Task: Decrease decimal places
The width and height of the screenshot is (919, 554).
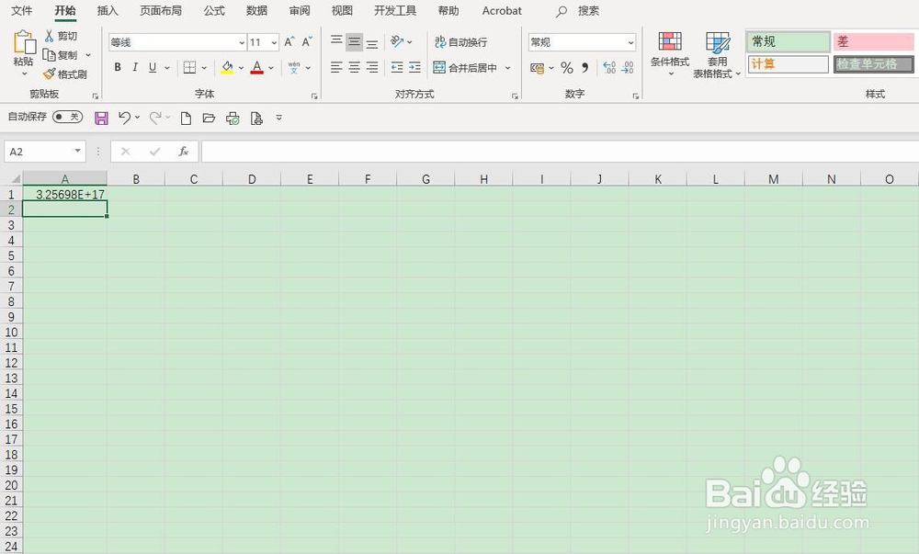Action: point(628,68)
